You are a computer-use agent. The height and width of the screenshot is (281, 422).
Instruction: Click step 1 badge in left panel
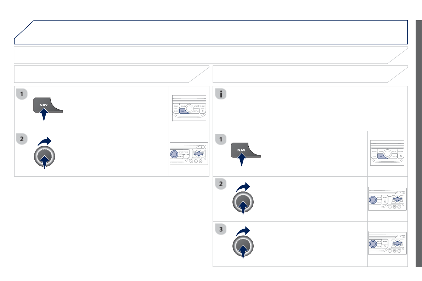coord(22,94)
